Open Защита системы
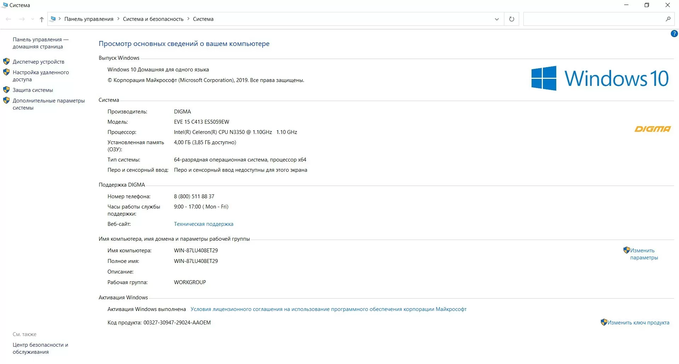The width and height of the screenshot is (679, 364). [x=33, y=90]
